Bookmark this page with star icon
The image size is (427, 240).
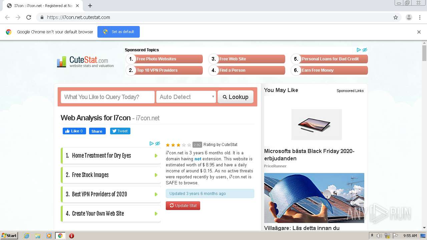pos(396,17)
